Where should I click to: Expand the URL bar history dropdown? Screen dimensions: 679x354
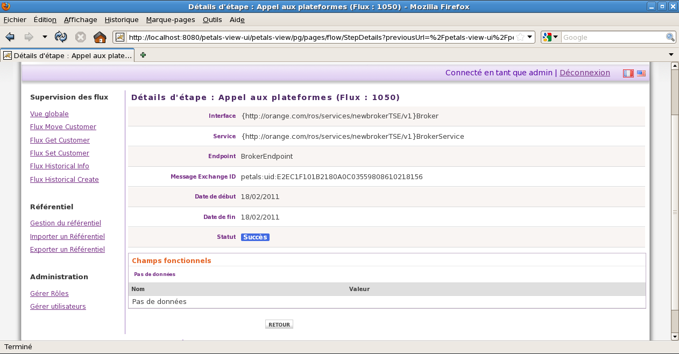530,38
